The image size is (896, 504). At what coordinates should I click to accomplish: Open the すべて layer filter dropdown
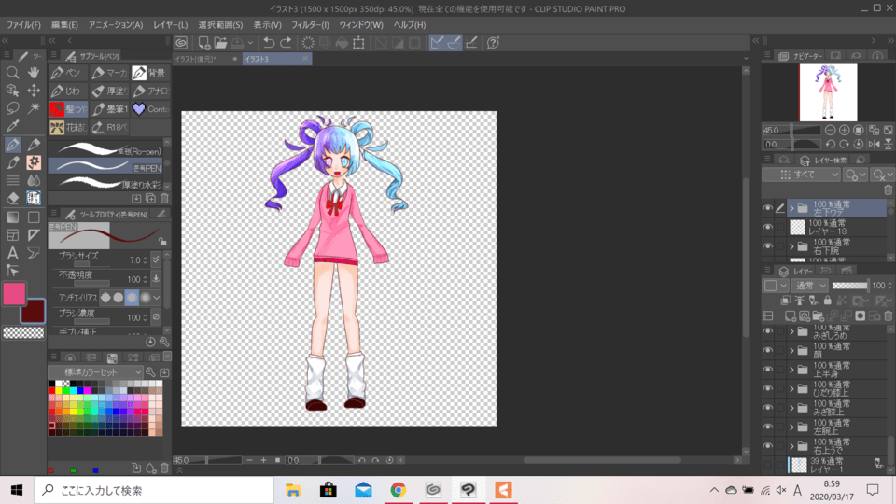(x=802, y=175)
